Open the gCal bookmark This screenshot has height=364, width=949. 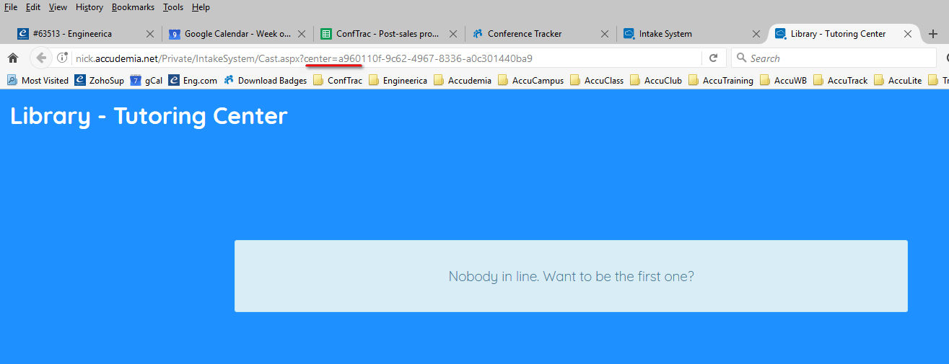[146, 81]
